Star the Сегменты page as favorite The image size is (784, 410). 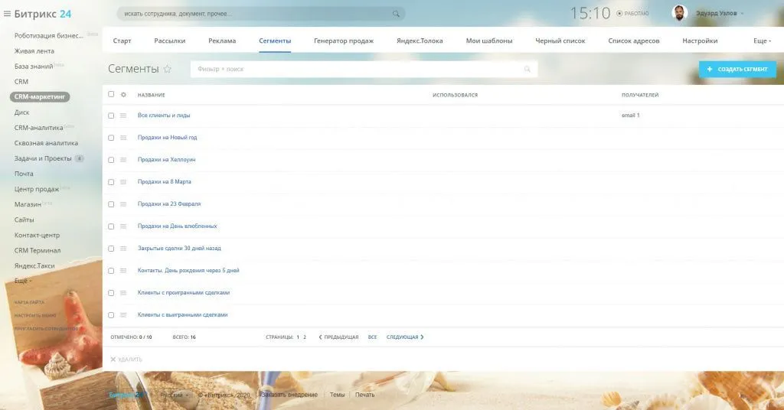coord(168,70)
